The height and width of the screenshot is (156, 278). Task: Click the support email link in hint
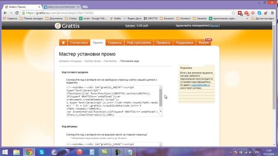[200, 85]
